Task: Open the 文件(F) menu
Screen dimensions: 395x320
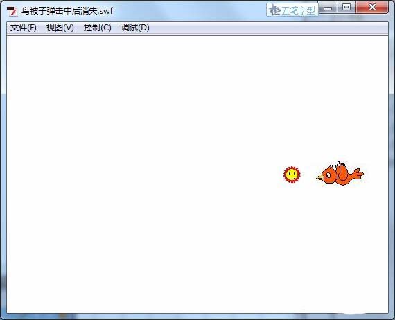Action: click(23, 28)
